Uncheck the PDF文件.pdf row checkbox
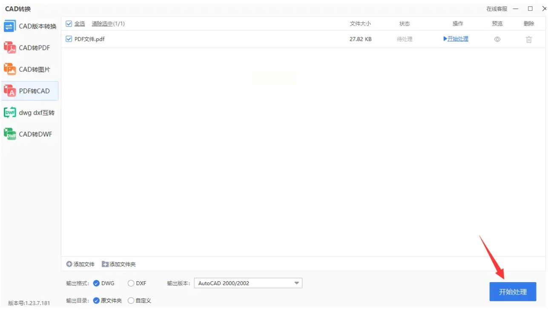548x314 pixels. pyautogui.click(x=69, y=39)
